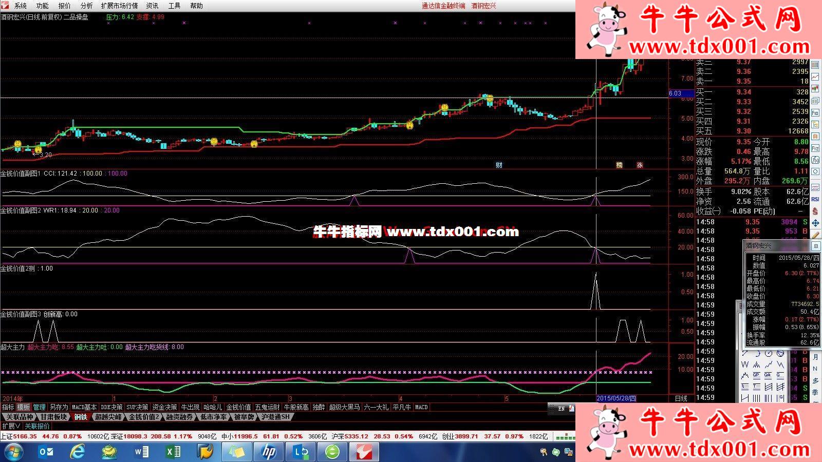Select the 季 period button
Viewport: 822px width, 462px height.
point(815,392)
